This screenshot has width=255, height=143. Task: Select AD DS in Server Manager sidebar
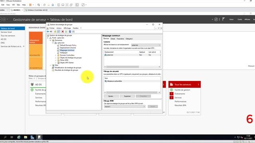point(4,39)
